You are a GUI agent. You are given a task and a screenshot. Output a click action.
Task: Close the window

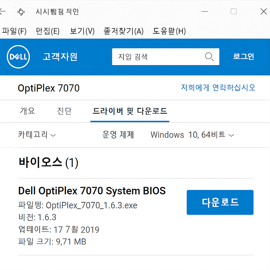(x=264, y=12)
